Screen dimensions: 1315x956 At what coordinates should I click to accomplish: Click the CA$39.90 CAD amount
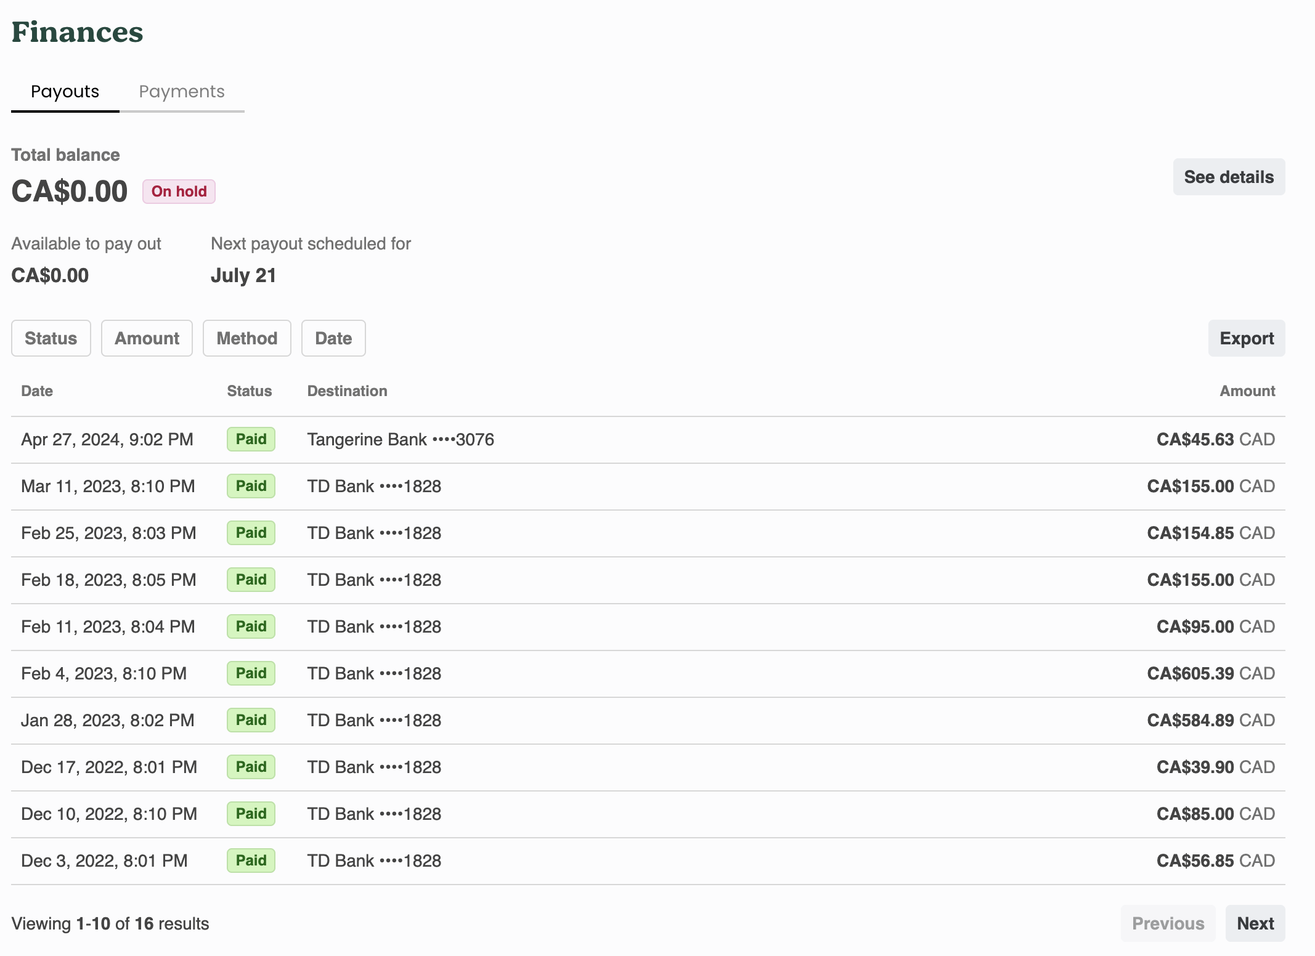pos(1216,768)
